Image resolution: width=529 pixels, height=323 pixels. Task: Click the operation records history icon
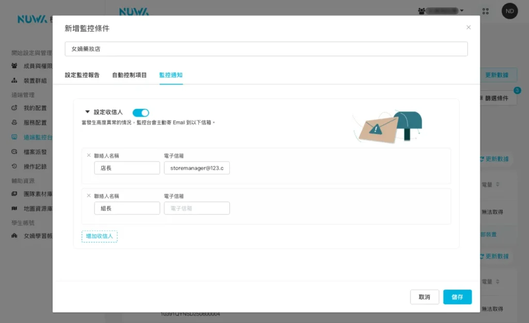pyautogui.click(x=14, y=166)
